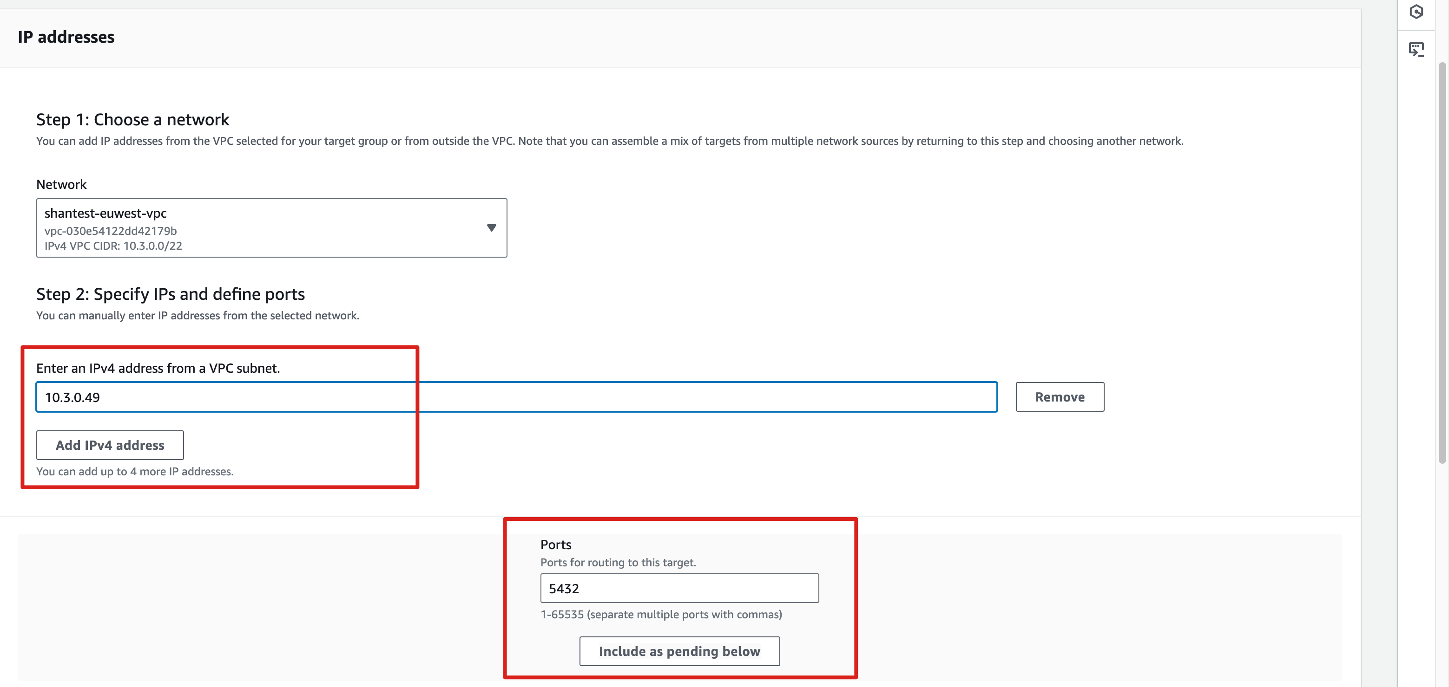Focus the IPv4 address field containing 10.3.0.49

(516, 397)
